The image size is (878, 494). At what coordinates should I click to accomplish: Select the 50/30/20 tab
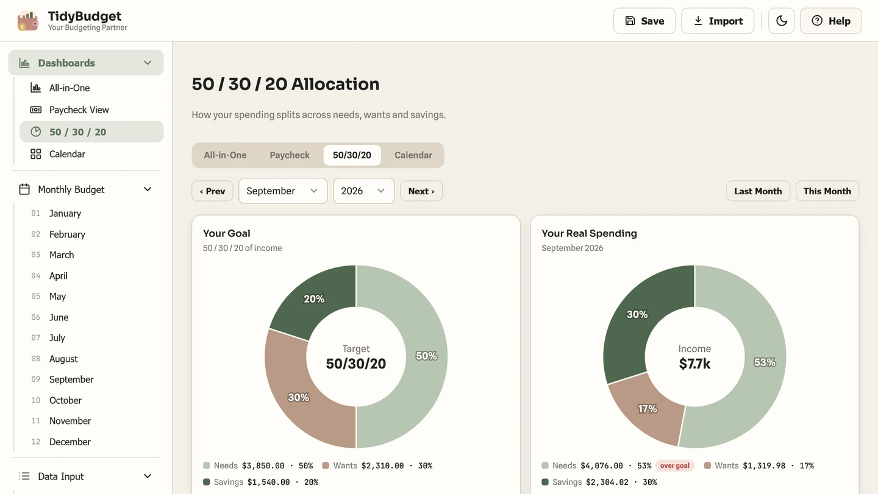[x=352, y=155]
